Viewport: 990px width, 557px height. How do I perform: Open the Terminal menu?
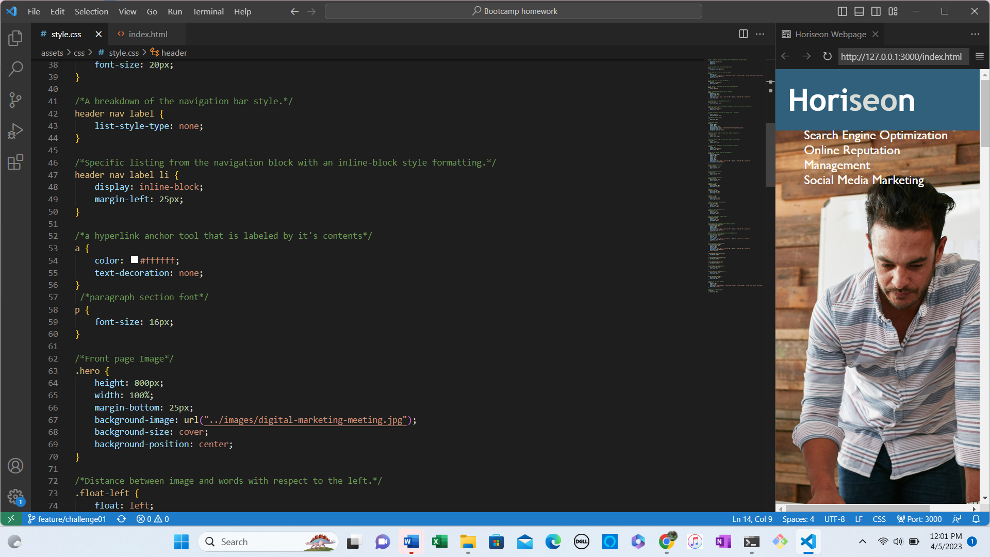point(208,11)
